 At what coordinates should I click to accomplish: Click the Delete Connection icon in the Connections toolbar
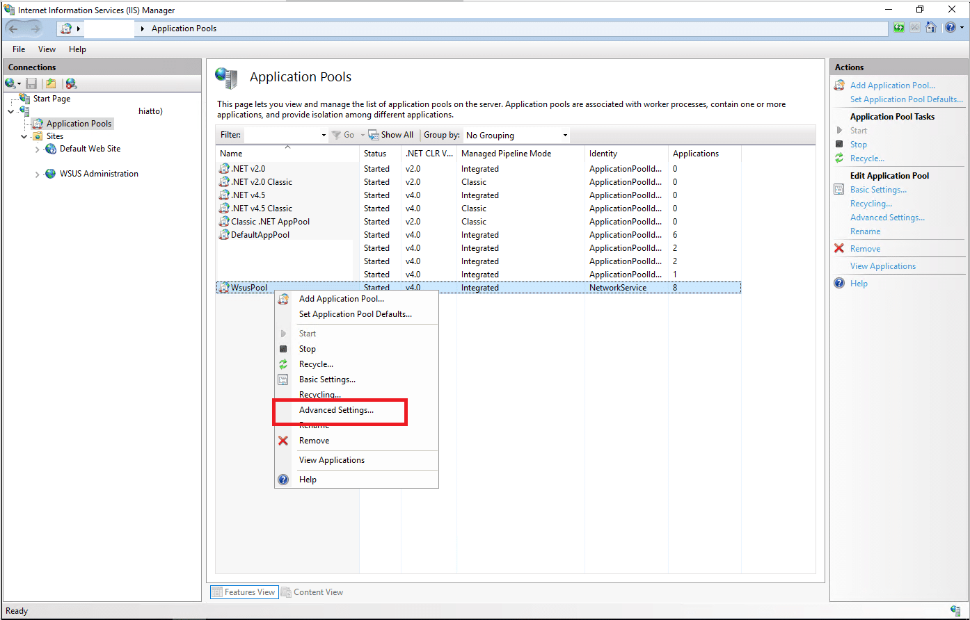click(71, 83)
